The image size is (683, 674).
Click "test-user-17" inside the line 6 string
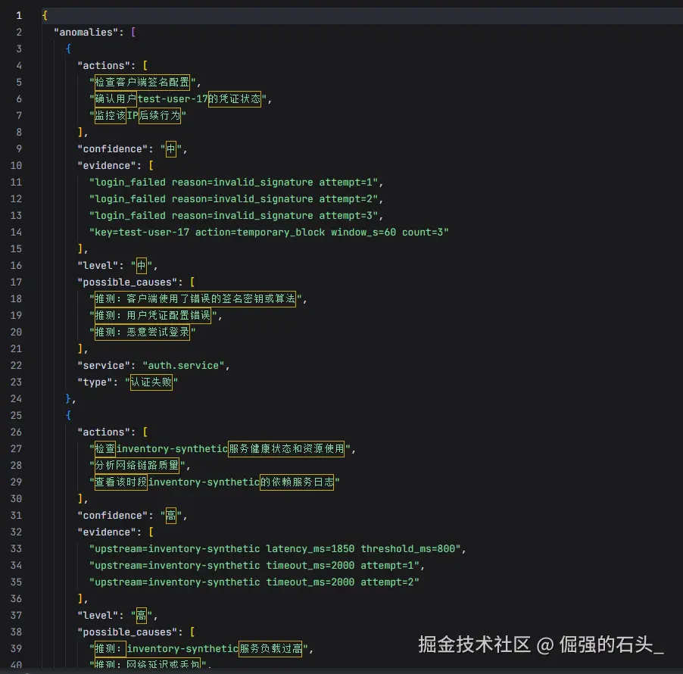pos(173,99)
